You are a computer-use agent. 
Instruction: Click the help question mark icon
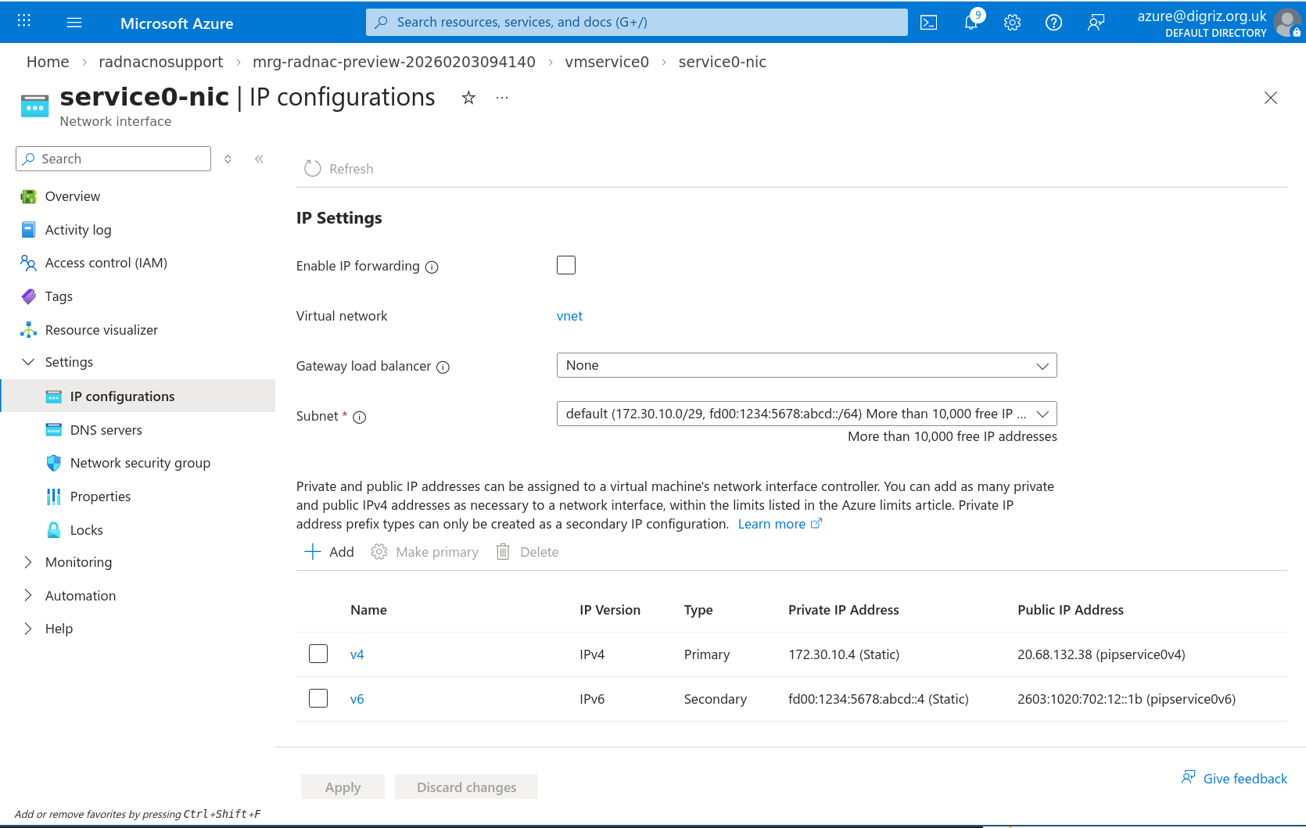tap(1053, 23)
